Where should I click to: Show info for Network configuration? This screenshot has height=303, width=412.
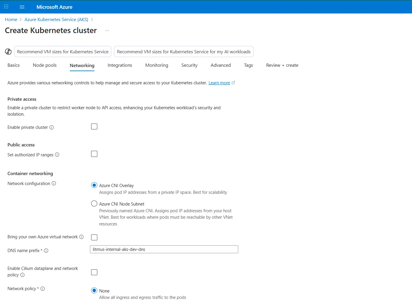coord(54,183)
